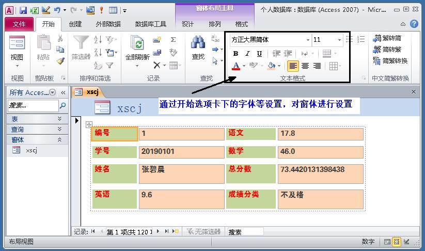The height and width of the screenshot is (251, 425).
Task: Click the Help question mark icon
Action: click(x=414, y=24)
